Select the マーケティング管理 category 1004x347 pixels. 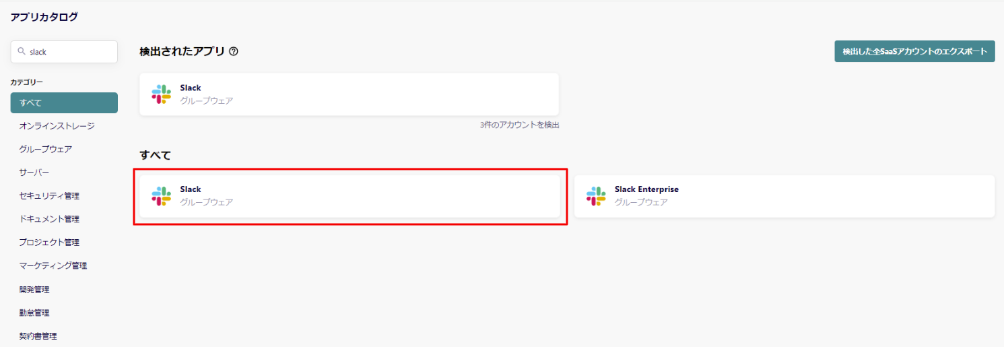click(x=53, y=265)
